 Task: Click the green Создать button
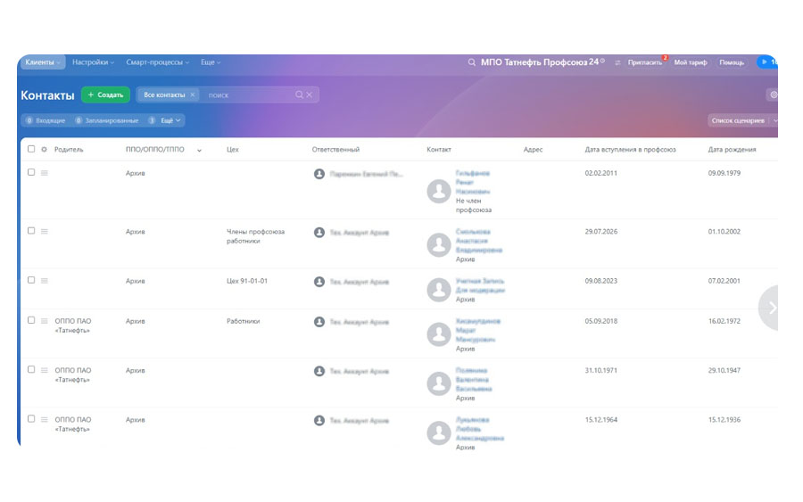coord(105,95)
